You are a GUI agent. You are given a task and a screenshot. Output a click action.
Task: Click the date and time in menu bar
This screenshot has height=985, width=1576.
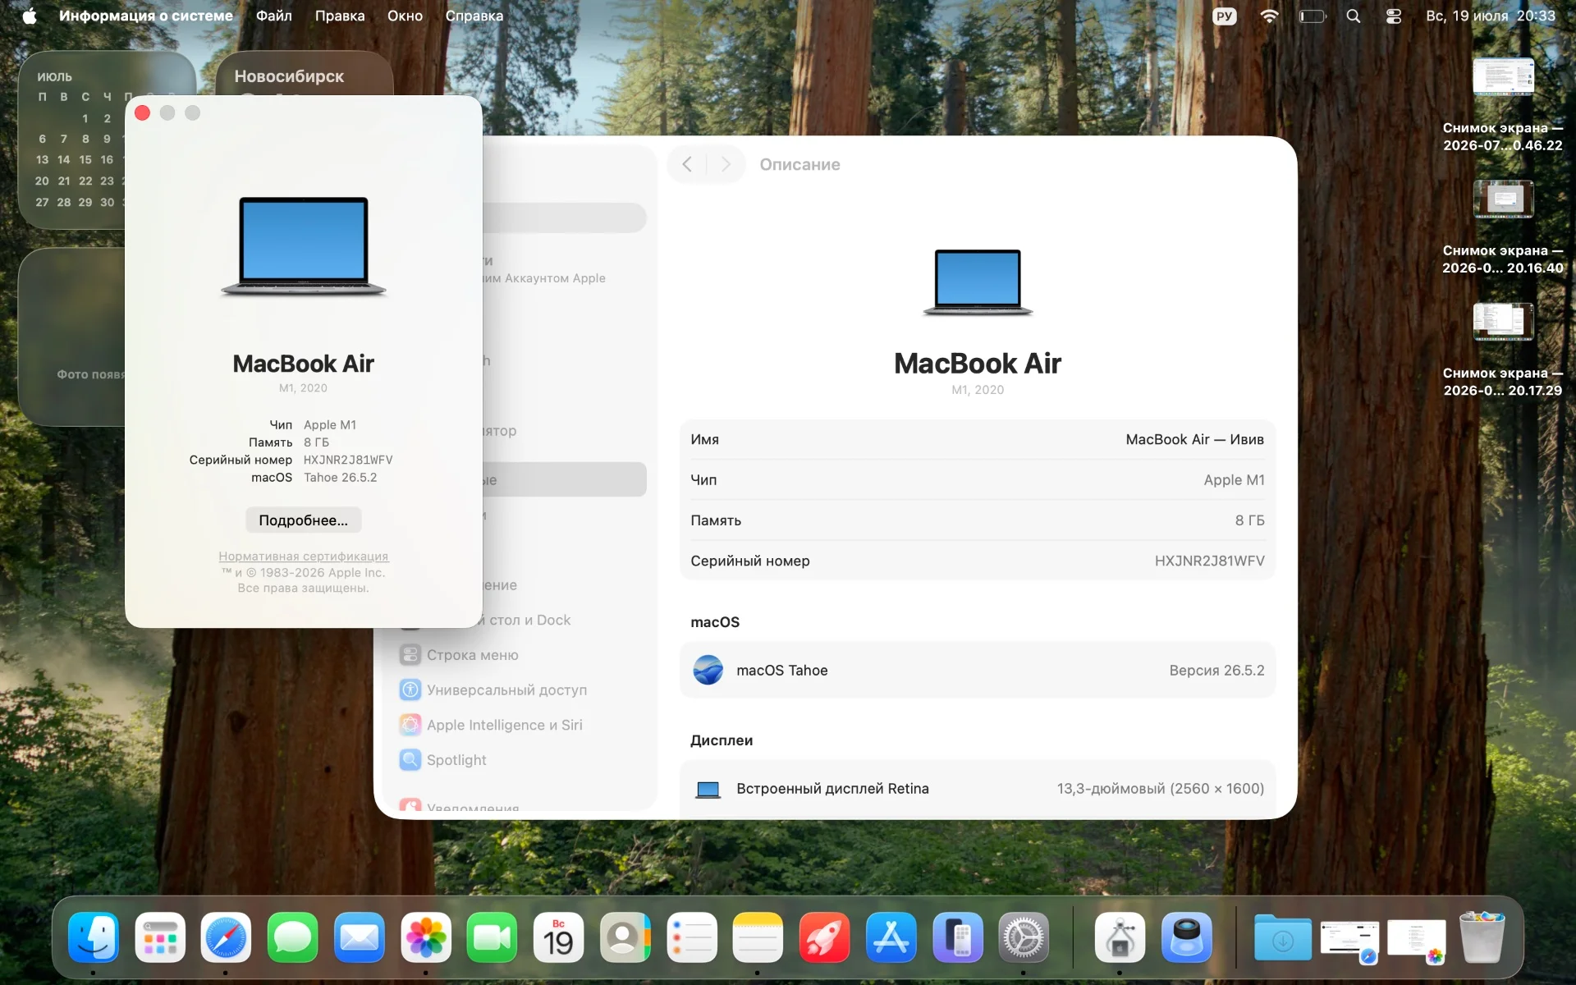click(x=1491, y=16)
